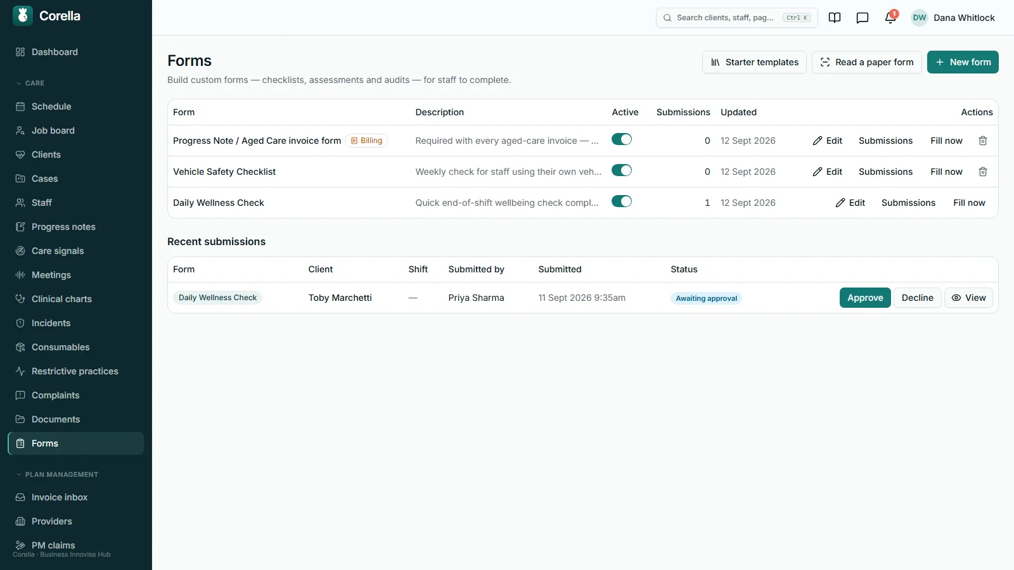
Task: Open Job board page
Action: point(76,130)
